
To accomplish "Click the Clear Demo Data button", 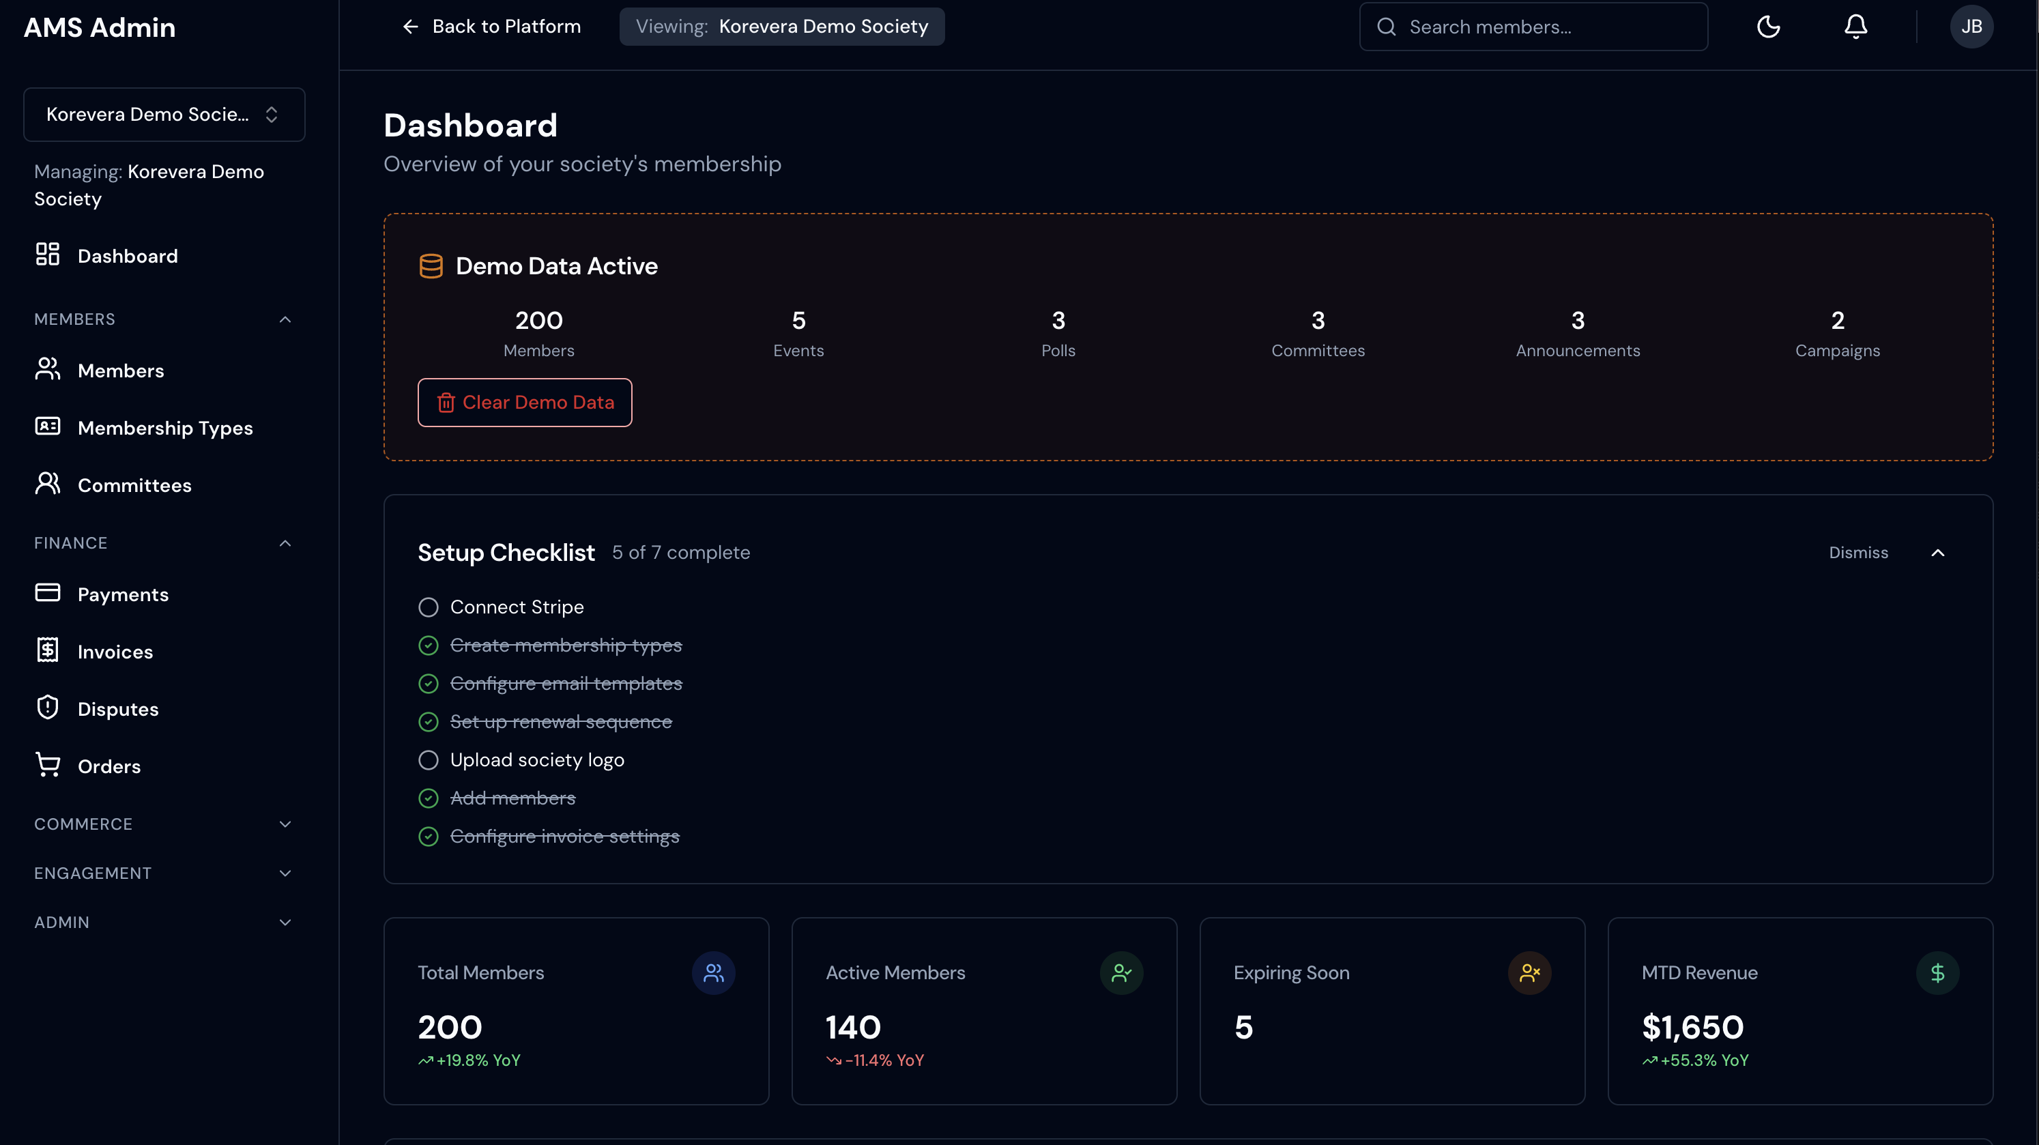I will click(x=525, y=403).
